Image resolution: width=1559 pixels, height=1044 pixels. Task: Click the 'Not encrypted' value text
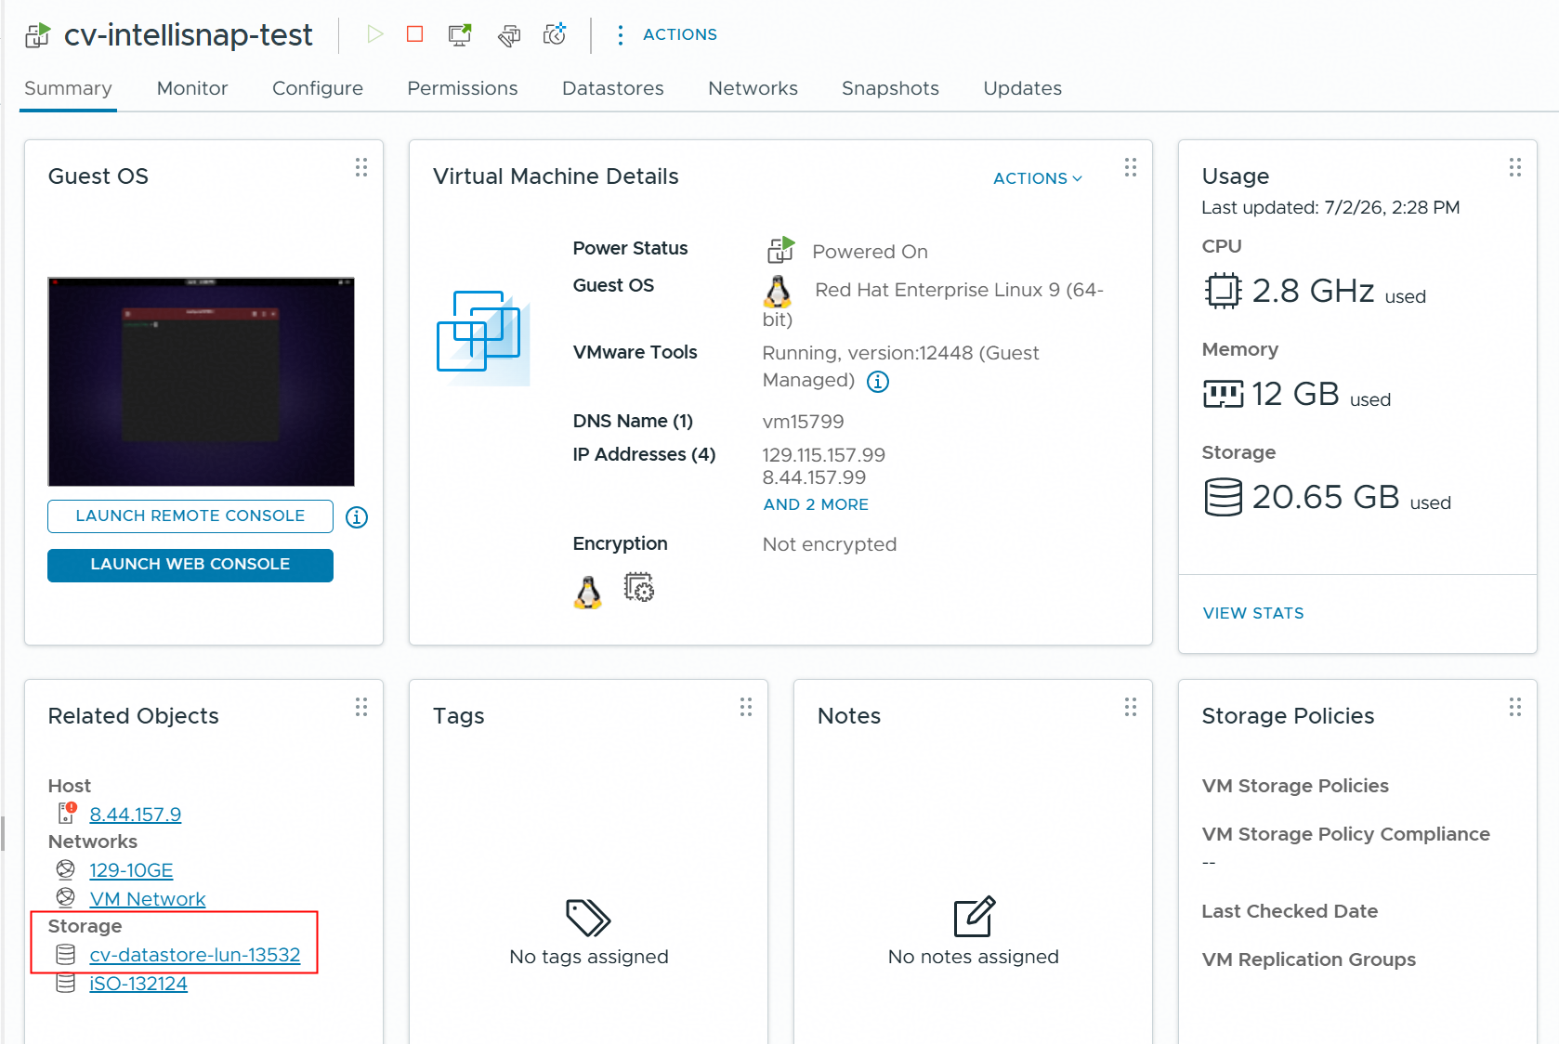click(x=830, y=544)
